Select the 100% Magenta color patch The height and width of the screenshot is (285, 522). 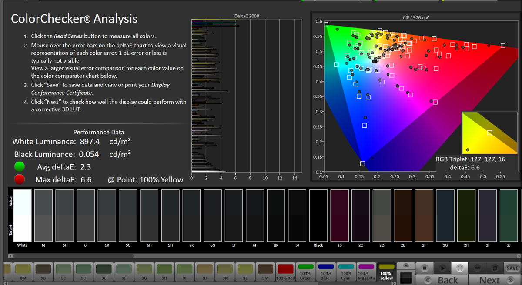coord(366,272)
